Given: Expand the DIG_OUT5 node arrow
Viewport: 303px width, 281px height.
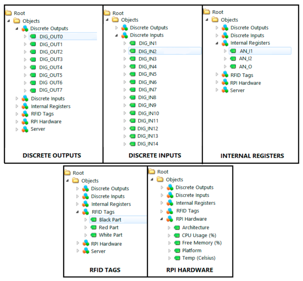Looking at the screenshot, I should pos(25,75).
